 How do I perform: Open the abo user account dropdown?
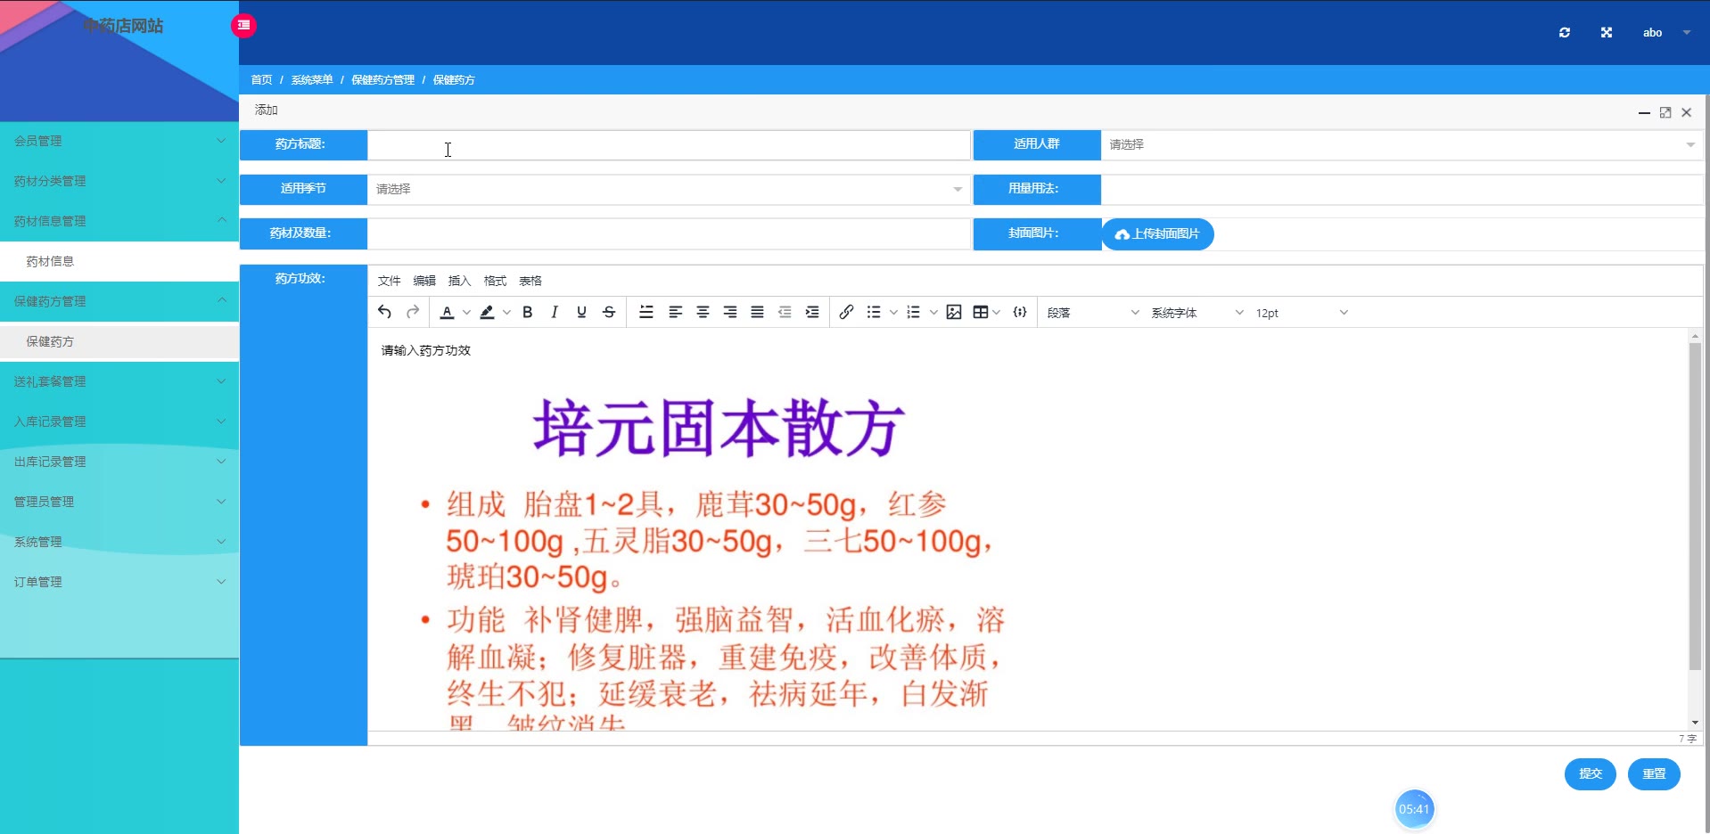click(1666, 33)
